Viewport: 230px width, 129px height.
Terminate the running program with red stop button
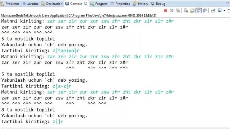tap(165, 10)
